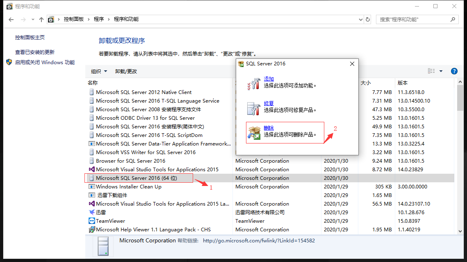Click the TeamViewer program icon

coord(92,221)
